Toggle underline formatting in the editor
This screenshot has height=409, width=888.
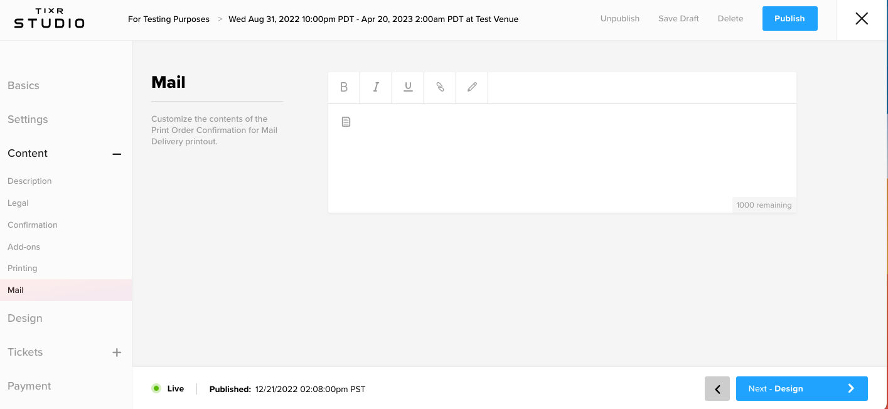pyautogui.click(x=408, y=87)
